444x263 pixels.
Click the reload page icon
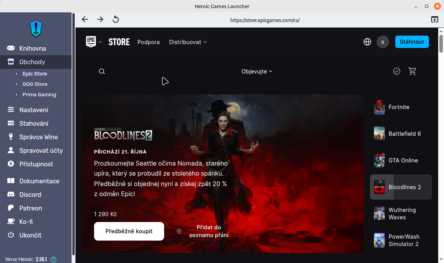click(115, 19)
